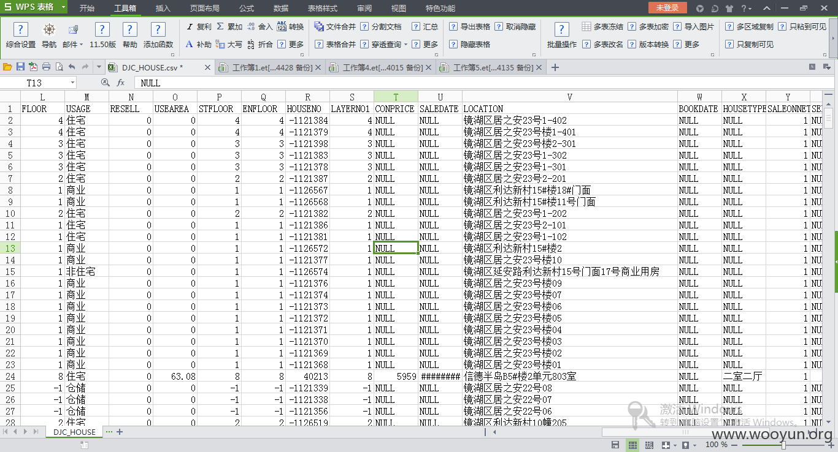Screen dimensions: 838x452
Task: Switch to the 插入 ribbon tab
Action: tap(163, 9)
